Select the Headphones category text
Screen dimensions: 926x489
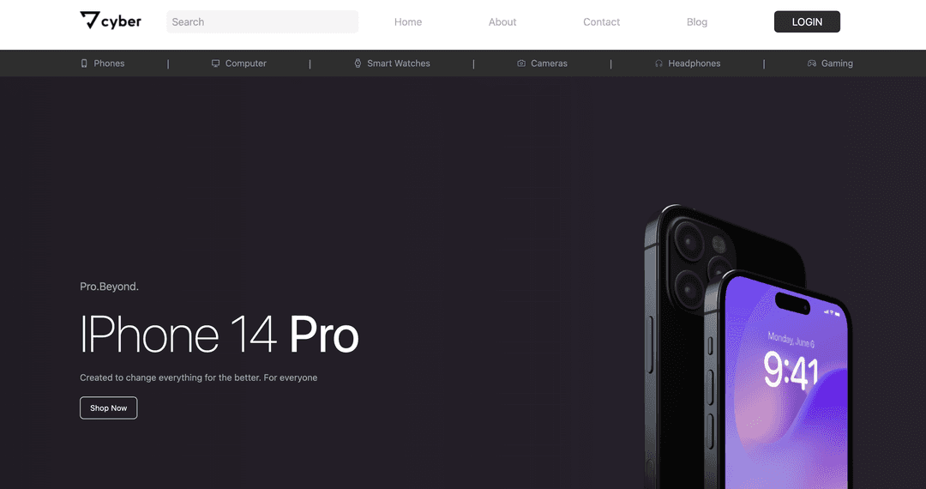click(694, 63)
